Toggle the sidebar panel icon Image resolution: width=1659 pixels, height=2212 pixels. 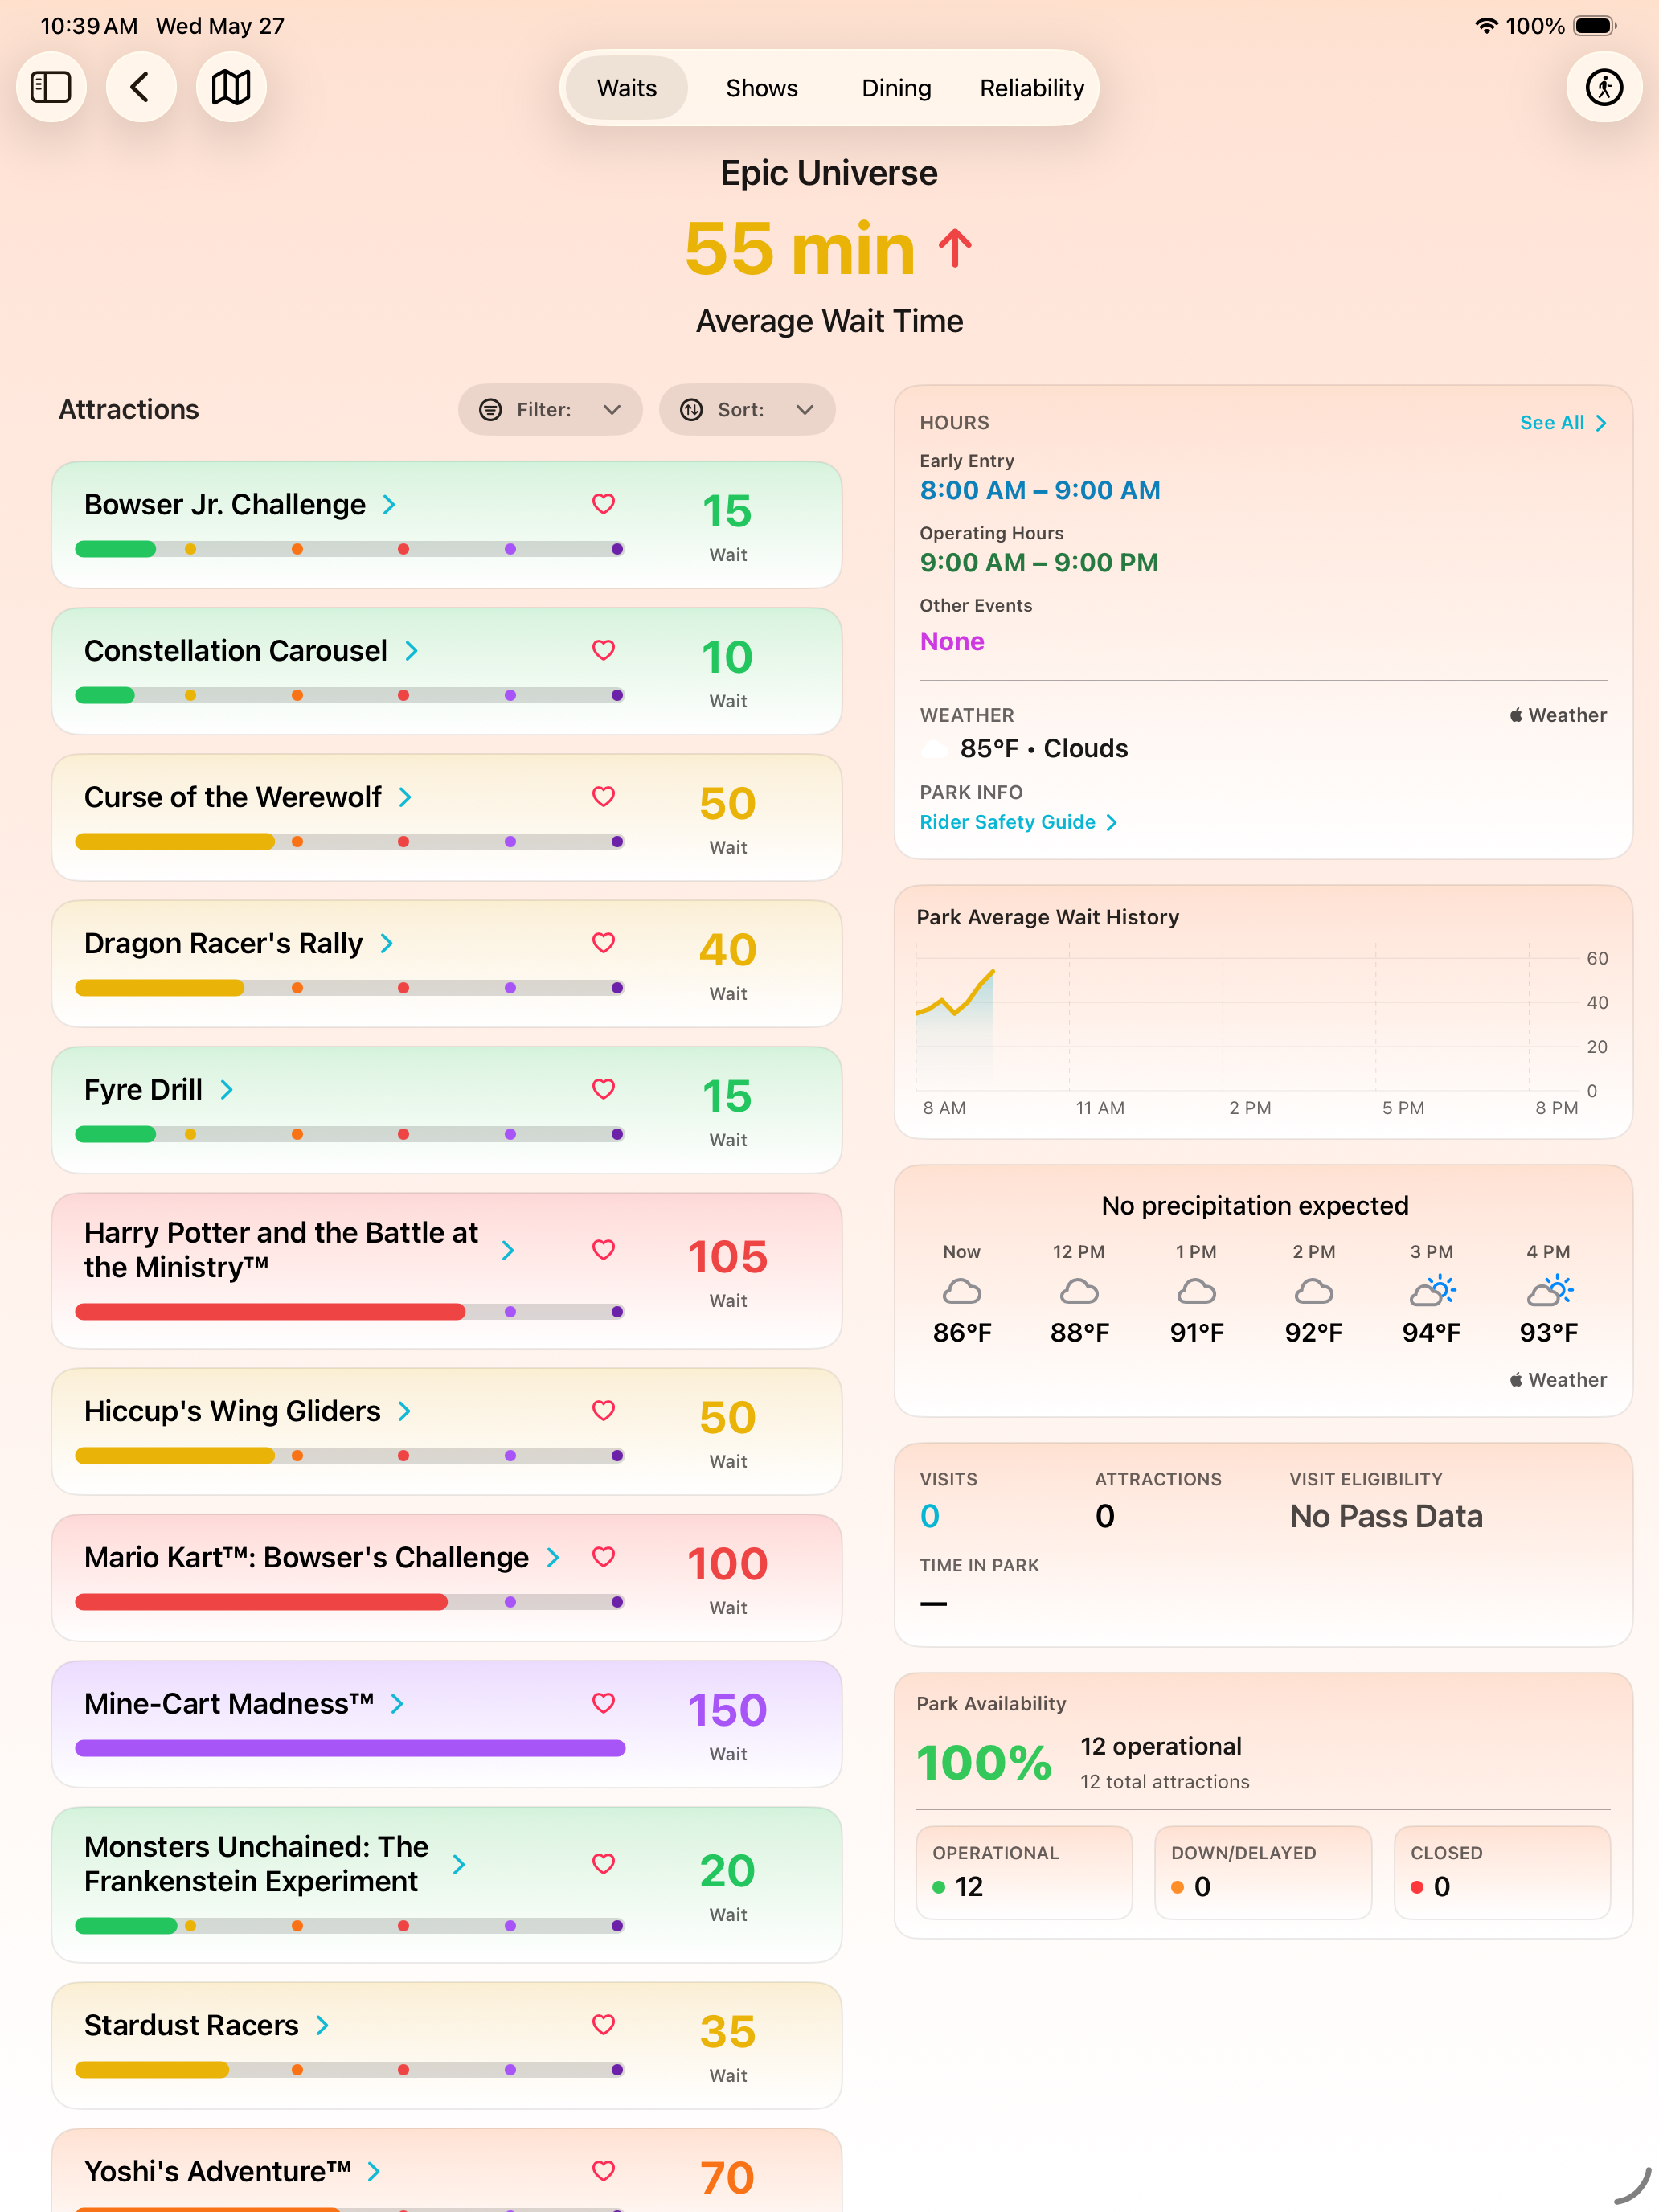pyautogui.click(x=51, y=87)
